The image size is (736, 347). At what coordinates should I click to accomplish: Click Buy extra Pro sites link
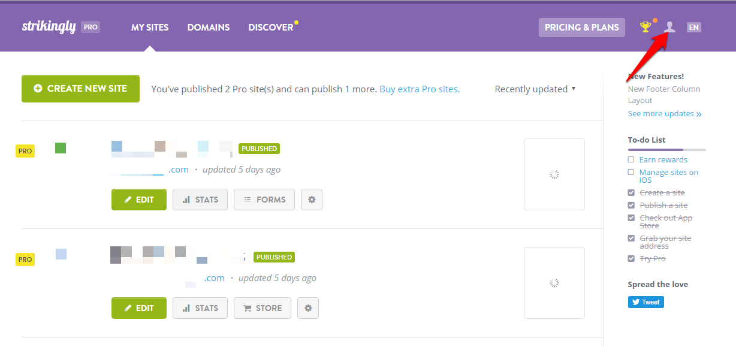(420, 89)
